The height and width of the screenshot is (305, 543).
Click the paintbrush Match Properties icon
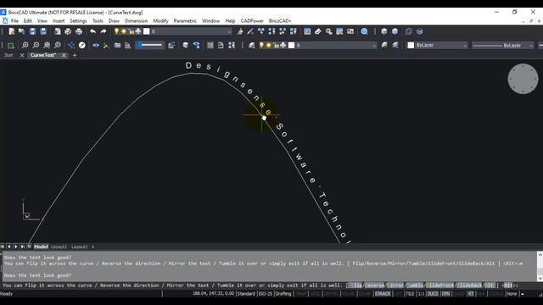point(240,31)
